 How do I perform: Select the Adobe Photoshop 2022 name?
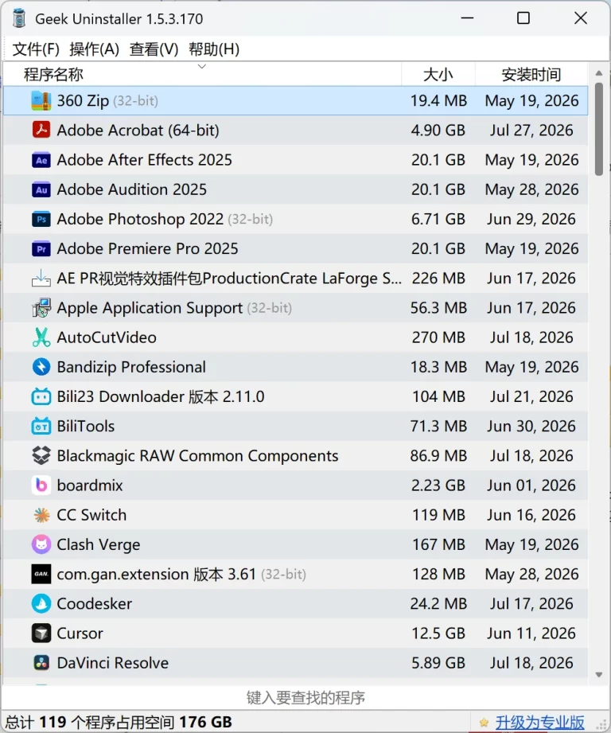point(140,219)
